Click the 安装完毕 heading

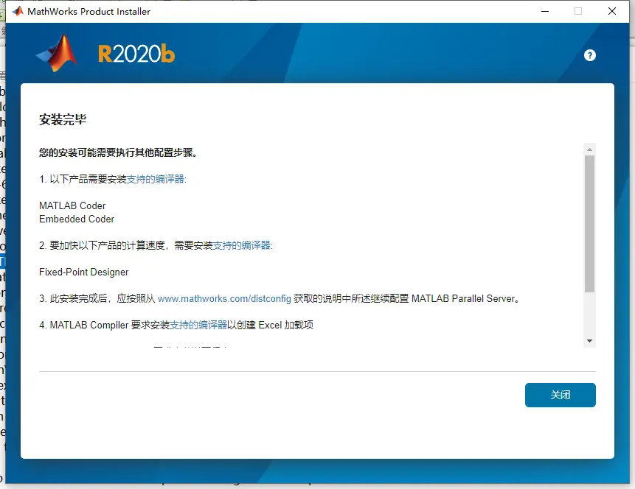coord(63,119)
